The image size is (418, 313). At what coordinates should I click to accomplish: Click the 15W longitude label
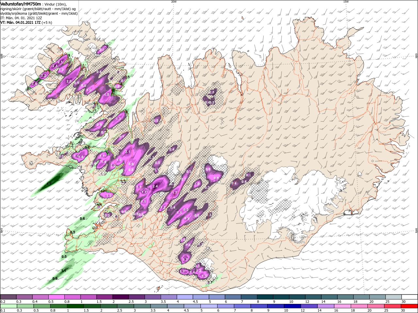pyautogui.click(x=346, y=2)
